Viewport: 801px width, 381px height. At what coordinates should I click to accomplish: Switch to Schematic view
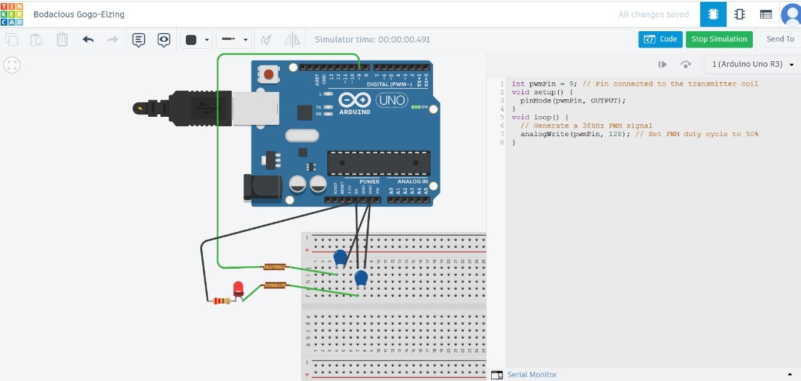coord(739,14)
